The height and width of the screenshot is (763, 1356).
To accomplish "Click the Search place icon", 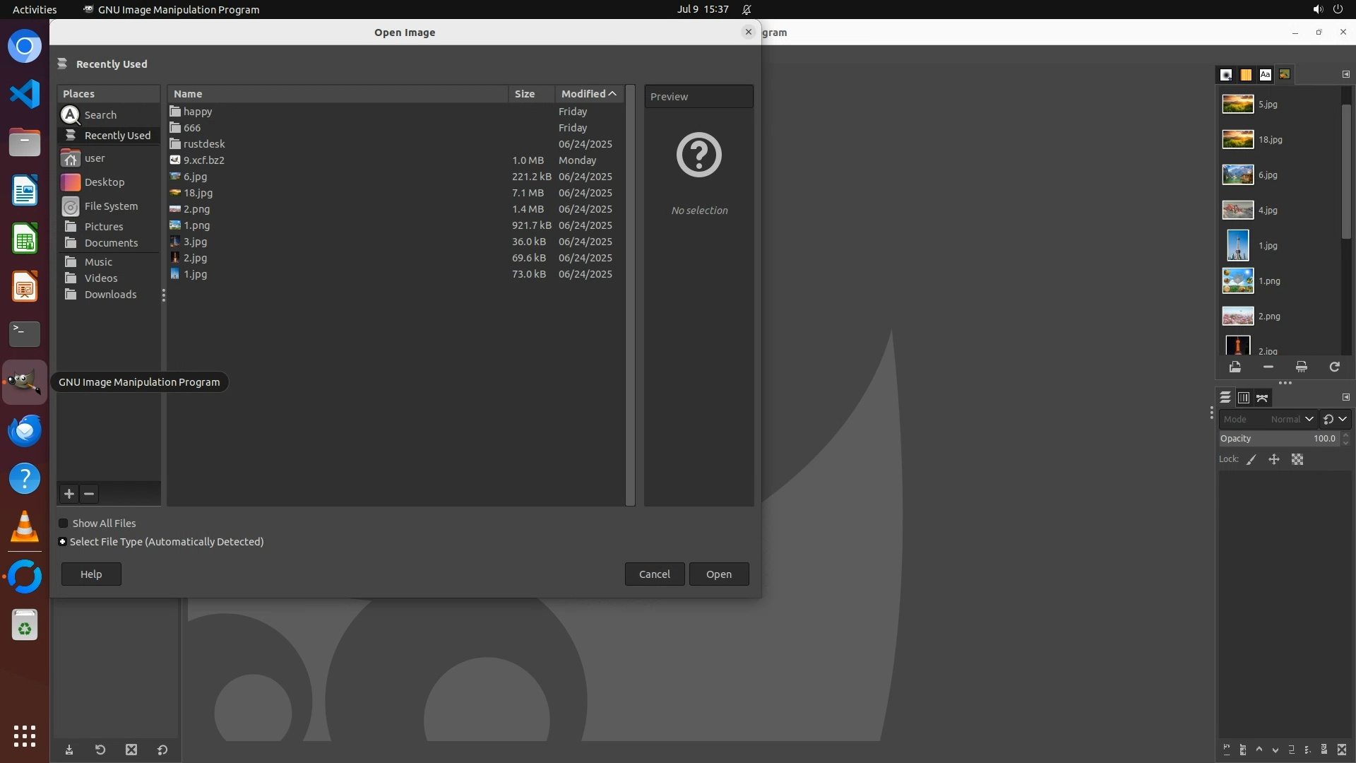I will tap(71, 114).
